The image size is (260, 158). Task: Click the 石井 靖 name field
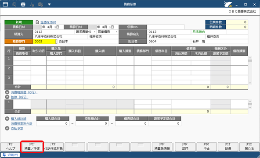pos(220,42)
